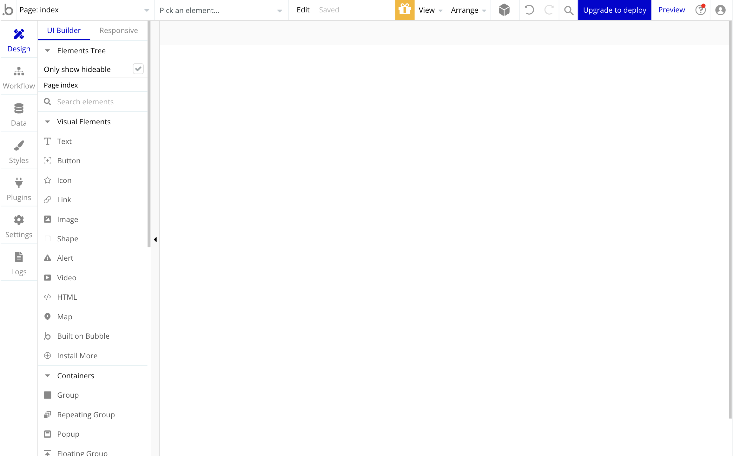
Task: Click the Upgrade to deploy button
Action: click(614, 10)
